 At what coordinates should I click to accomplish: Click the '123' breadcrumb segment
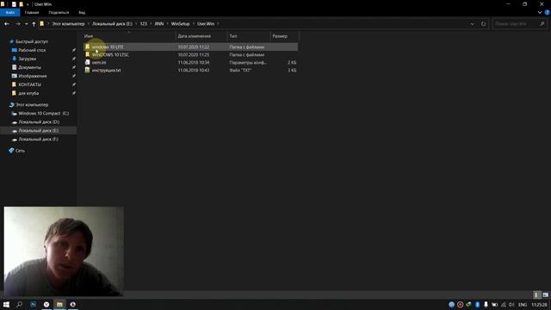click(144, 24)
